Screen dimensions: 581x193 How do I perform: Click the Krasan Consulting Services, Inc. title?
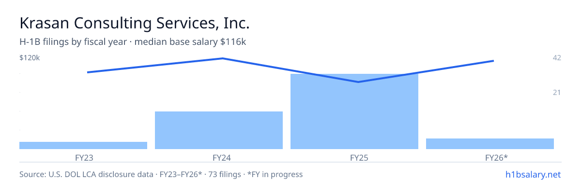pos(135,23)
